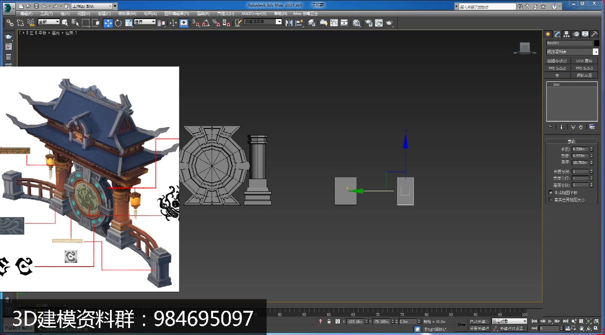This screenshot has height=335, width=605.
Task: Apply the FFD 3x3x3 modifier
Action: tap(584, 68)
